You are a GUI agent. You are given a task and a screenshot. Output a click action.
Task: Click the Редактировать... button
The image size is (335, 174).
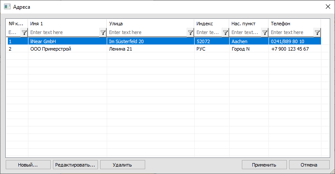pyautogui.click(x=75, y=165)
